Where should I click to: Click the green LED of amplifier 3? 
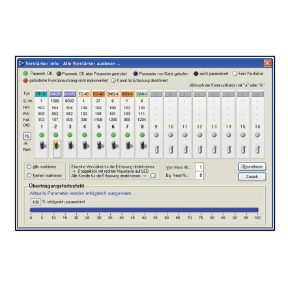(70, 135)
